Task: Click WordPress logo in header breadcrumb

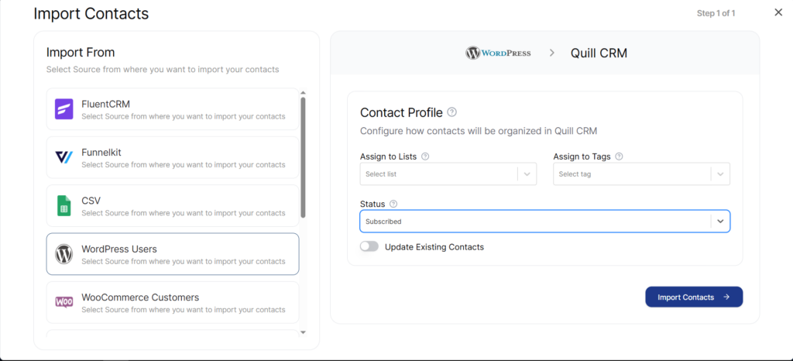Action: tap(498, 53)
